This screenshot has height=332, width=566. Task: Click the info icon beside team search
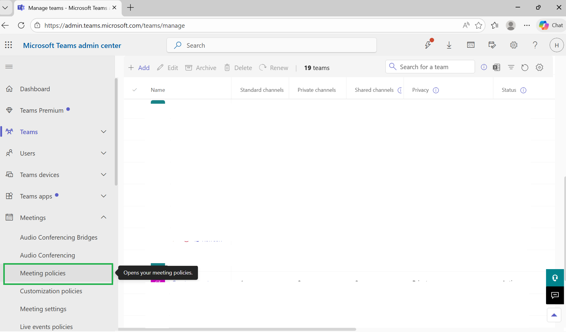484,67
